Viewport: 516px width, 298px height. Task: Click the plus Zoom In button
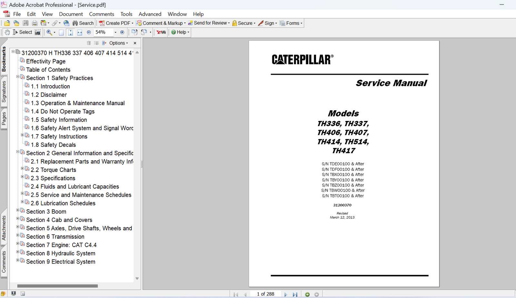coord(122,32)
